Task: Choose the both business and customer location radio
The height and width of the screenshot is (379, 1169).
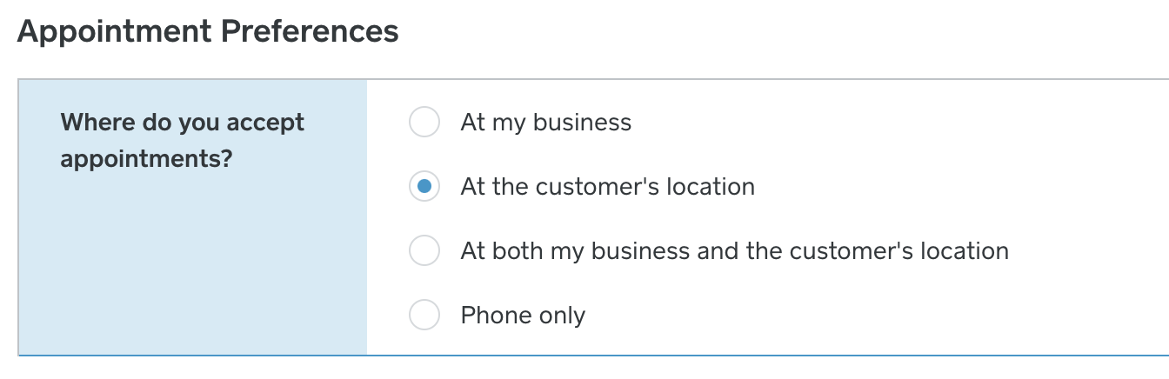Action: click(x=424, y=251)
